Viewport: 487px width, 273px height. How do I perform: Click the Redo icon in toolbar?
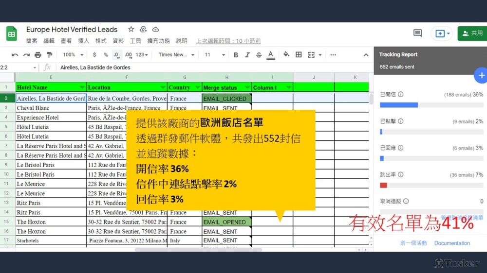point(26,55)
